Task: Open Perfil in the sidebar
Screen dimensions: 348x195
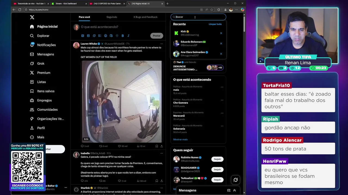Action: (37, 128)
